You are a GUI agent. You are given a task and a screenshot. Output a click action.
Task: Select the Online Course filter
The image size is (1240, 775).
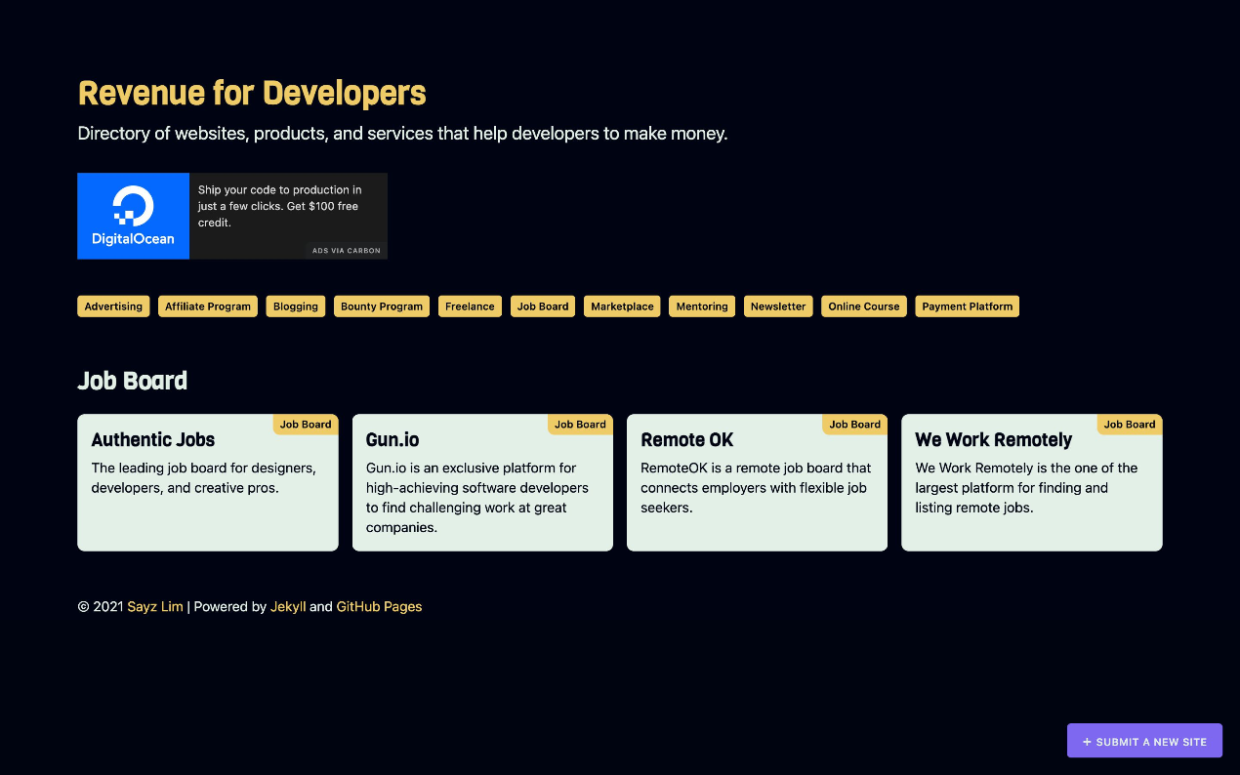pyautogui.click(x=863, y=306)
